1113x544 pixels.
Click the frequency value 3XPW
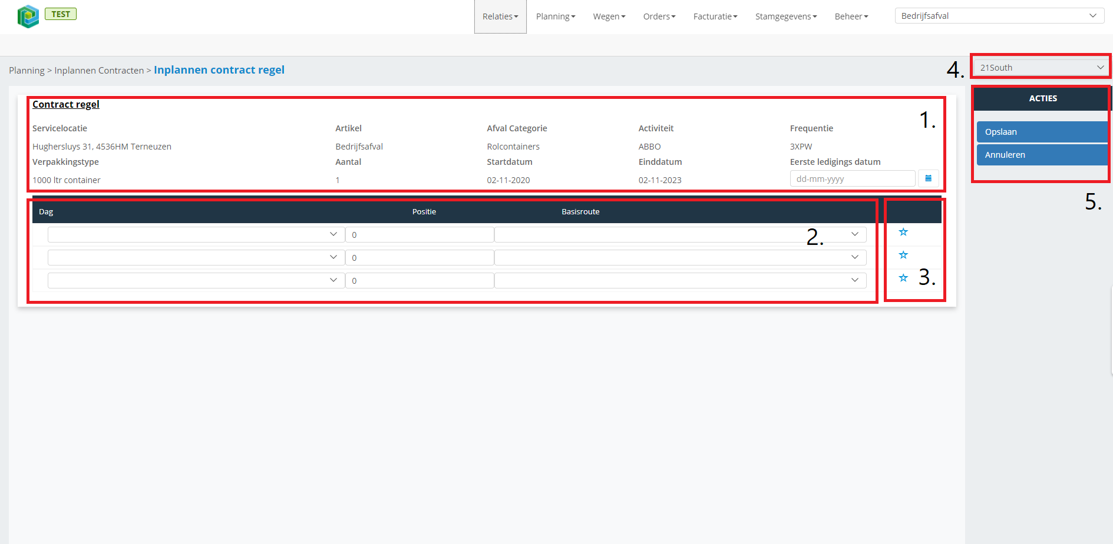pos(801,147)
